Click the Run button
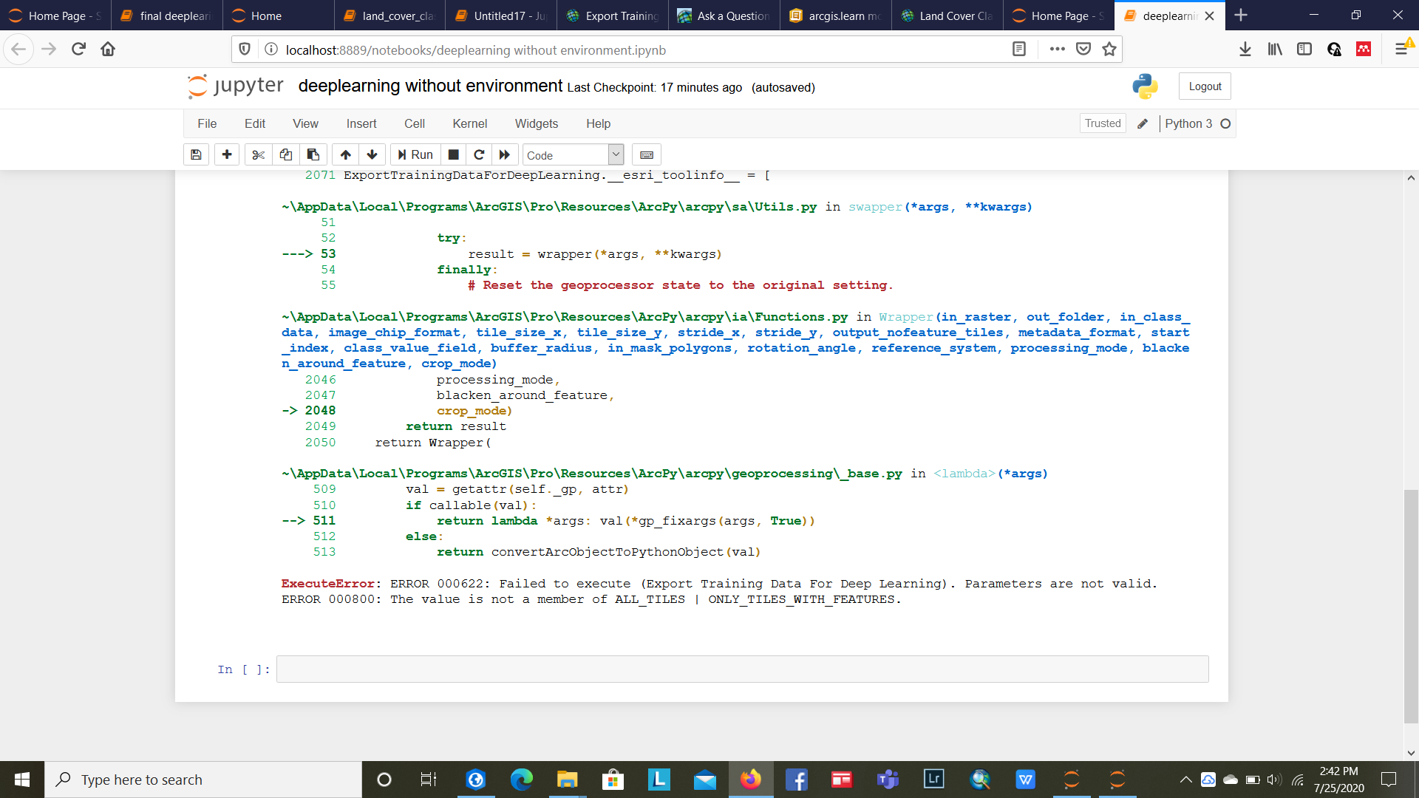Screen dimensions: 1419x798 coord(415,154)
